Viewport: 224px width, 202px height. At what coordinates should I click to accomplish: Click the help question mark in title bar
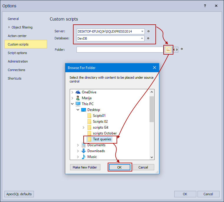(x=205, y=6)
